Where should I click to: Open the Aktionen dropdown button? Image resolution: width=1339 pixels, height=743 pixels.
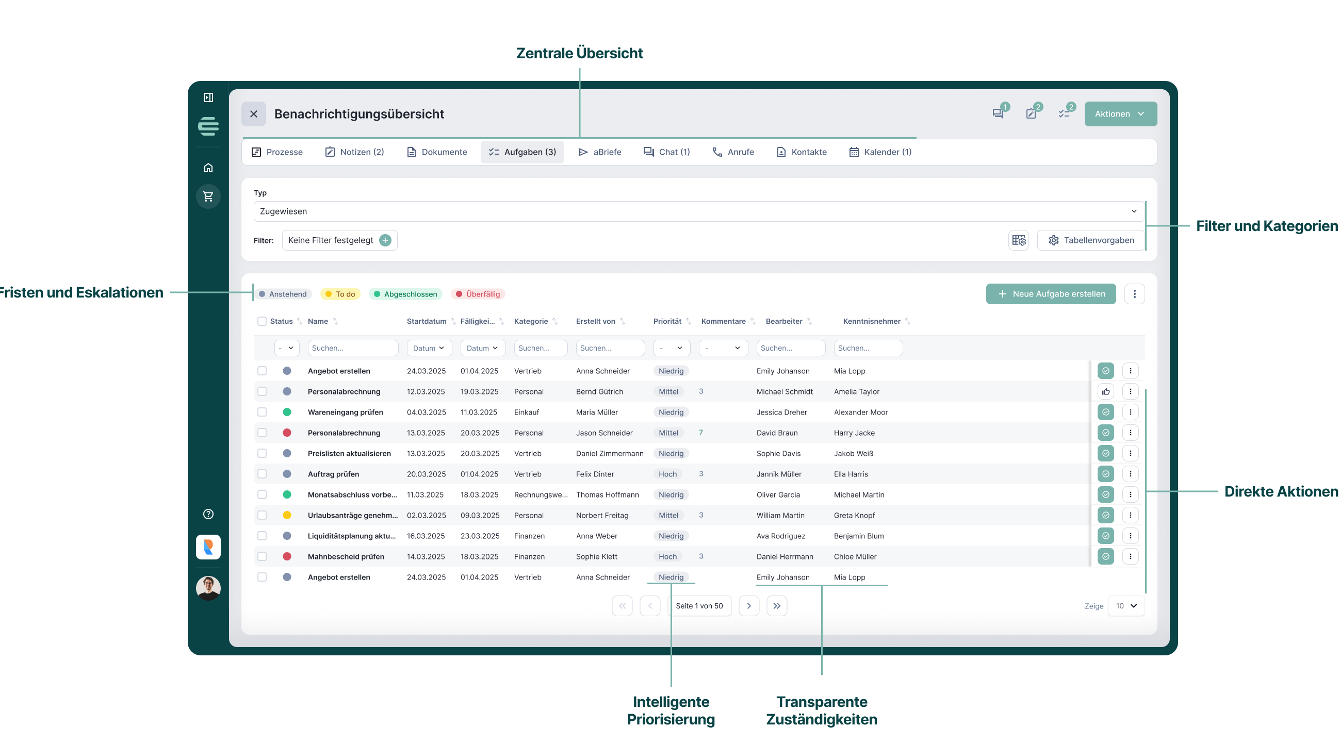pos(1120,114)
